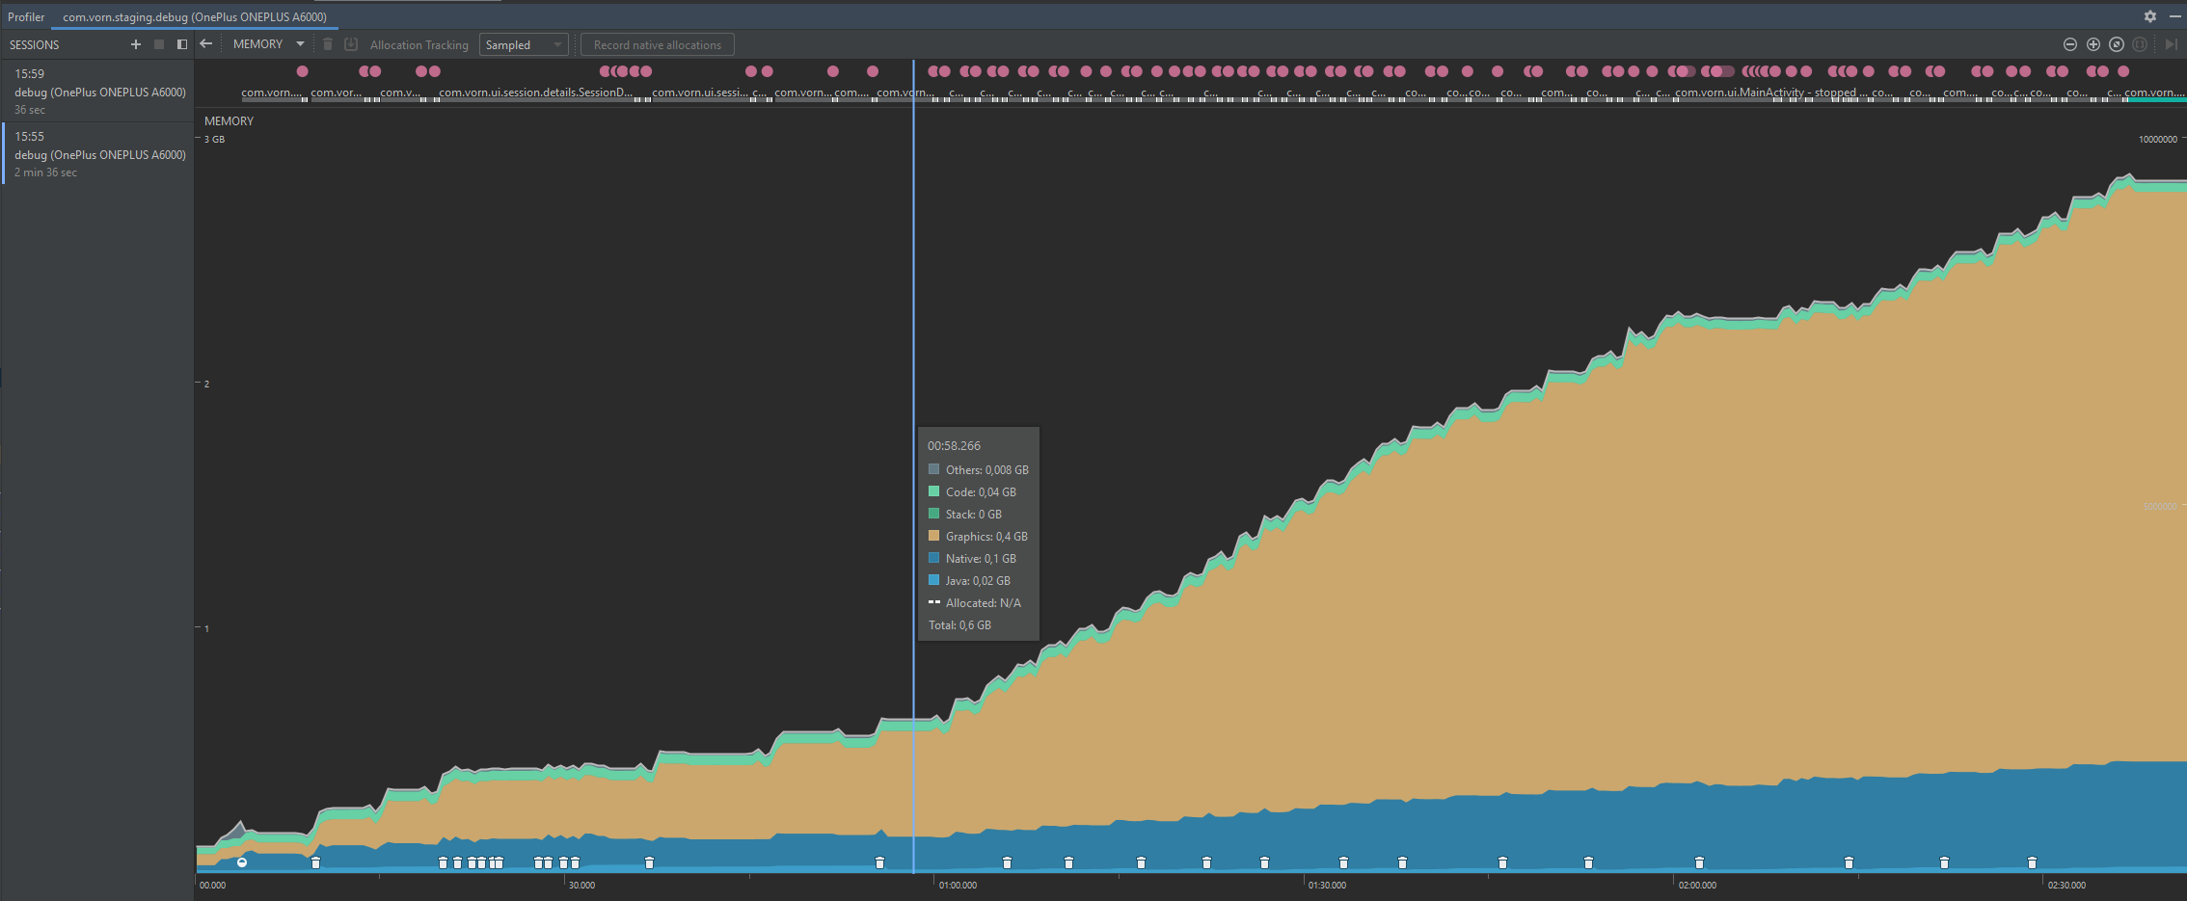Export the memory capture via the save icon
Image resolution: width=2187 pixels, height=901 pixels.
(351, 44)
